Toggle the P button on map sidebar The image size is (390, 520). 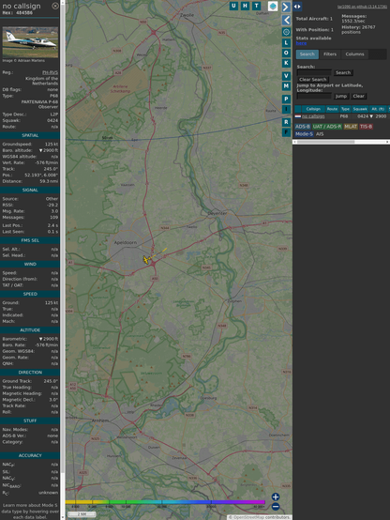click(x=286, y=99)
